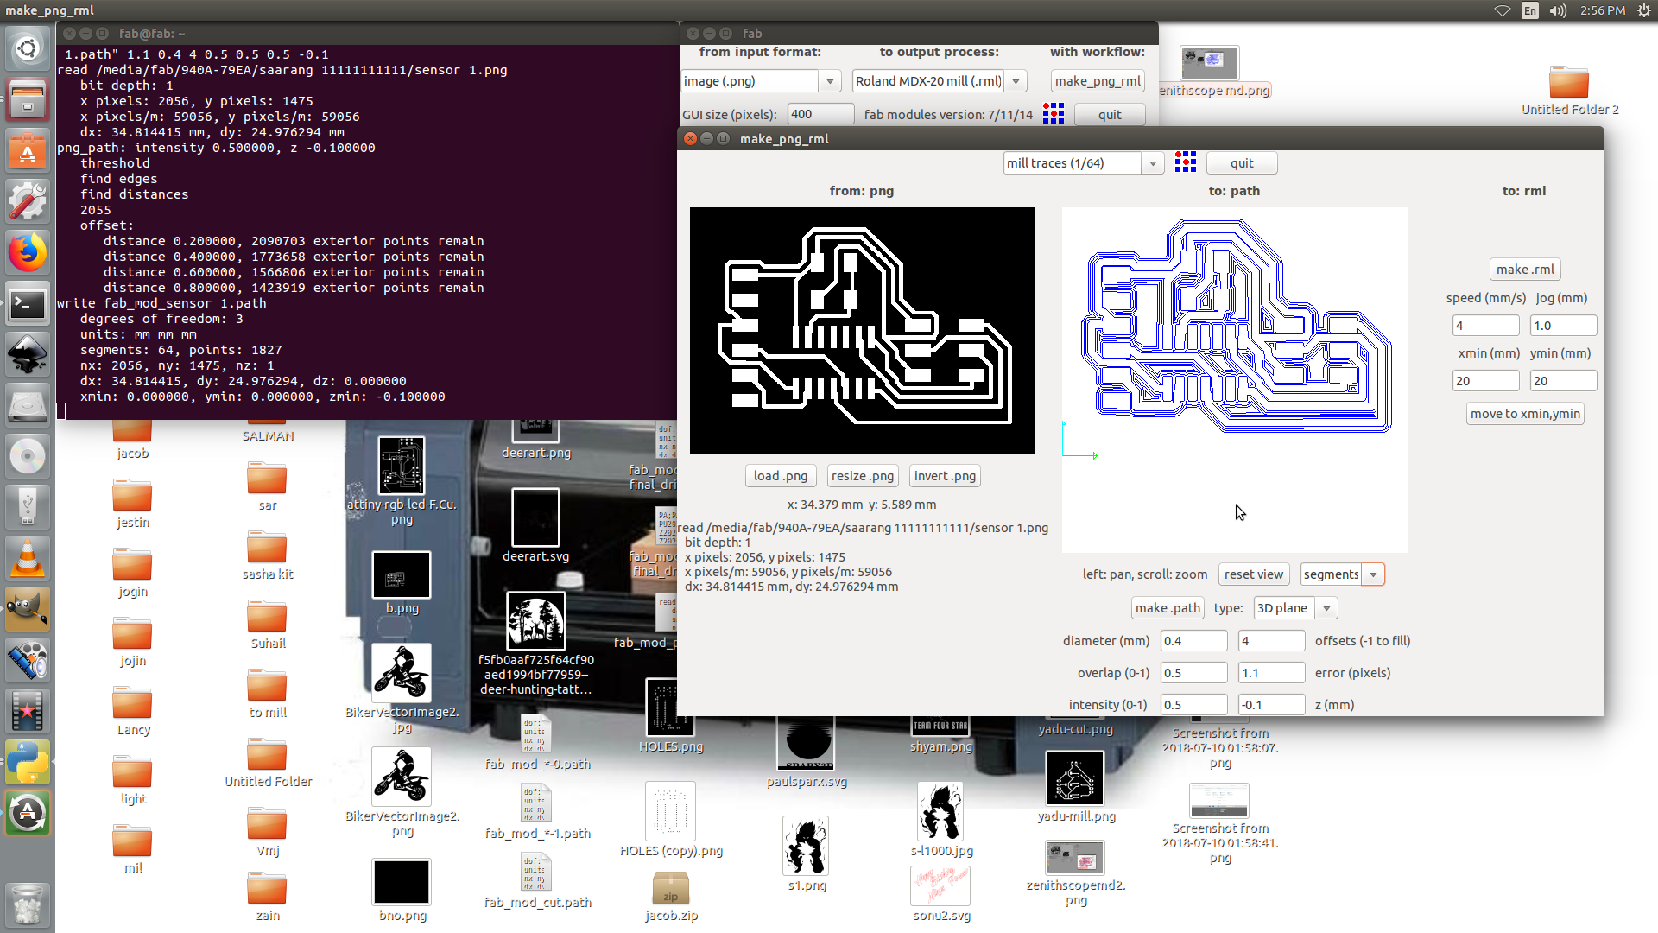Open En keyboard language indicator
Viewport: 1658px width, 933px height.
(x=1530, y=10)
